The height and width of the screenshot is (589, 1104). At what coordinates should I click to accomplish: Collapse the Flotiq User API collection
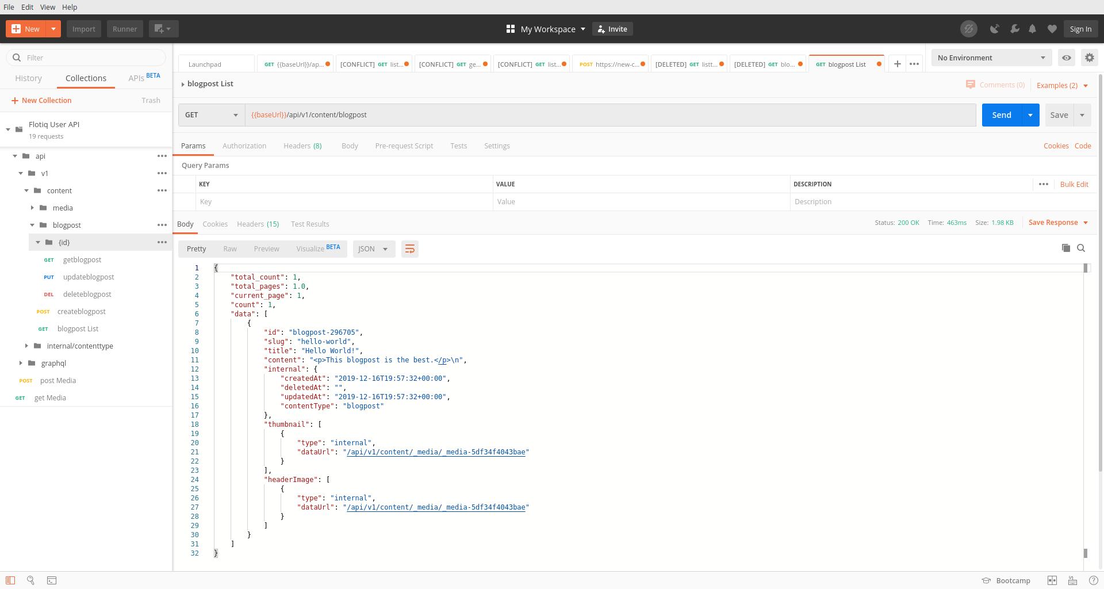(8, 129)
